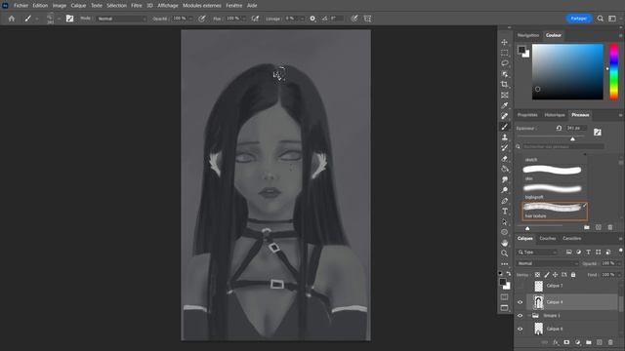Screen dimensions: 625x351
Task: Open the Filtre menu
Action: [137, 6]
